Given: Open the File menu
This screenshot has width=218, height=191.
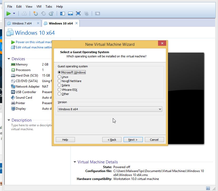Looking at the screenshot, I should 10,7.
